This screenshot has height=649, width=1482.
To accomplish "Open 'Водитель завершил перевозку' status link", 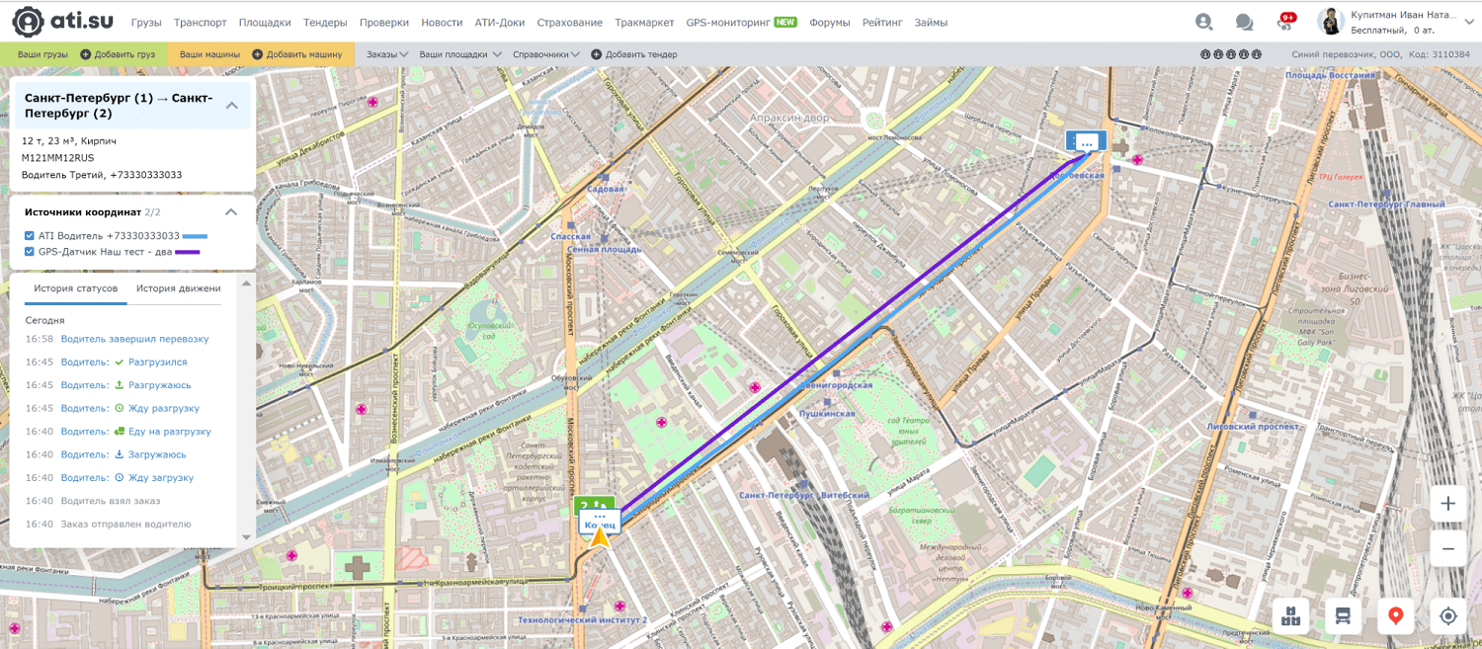I will (135, 339).
